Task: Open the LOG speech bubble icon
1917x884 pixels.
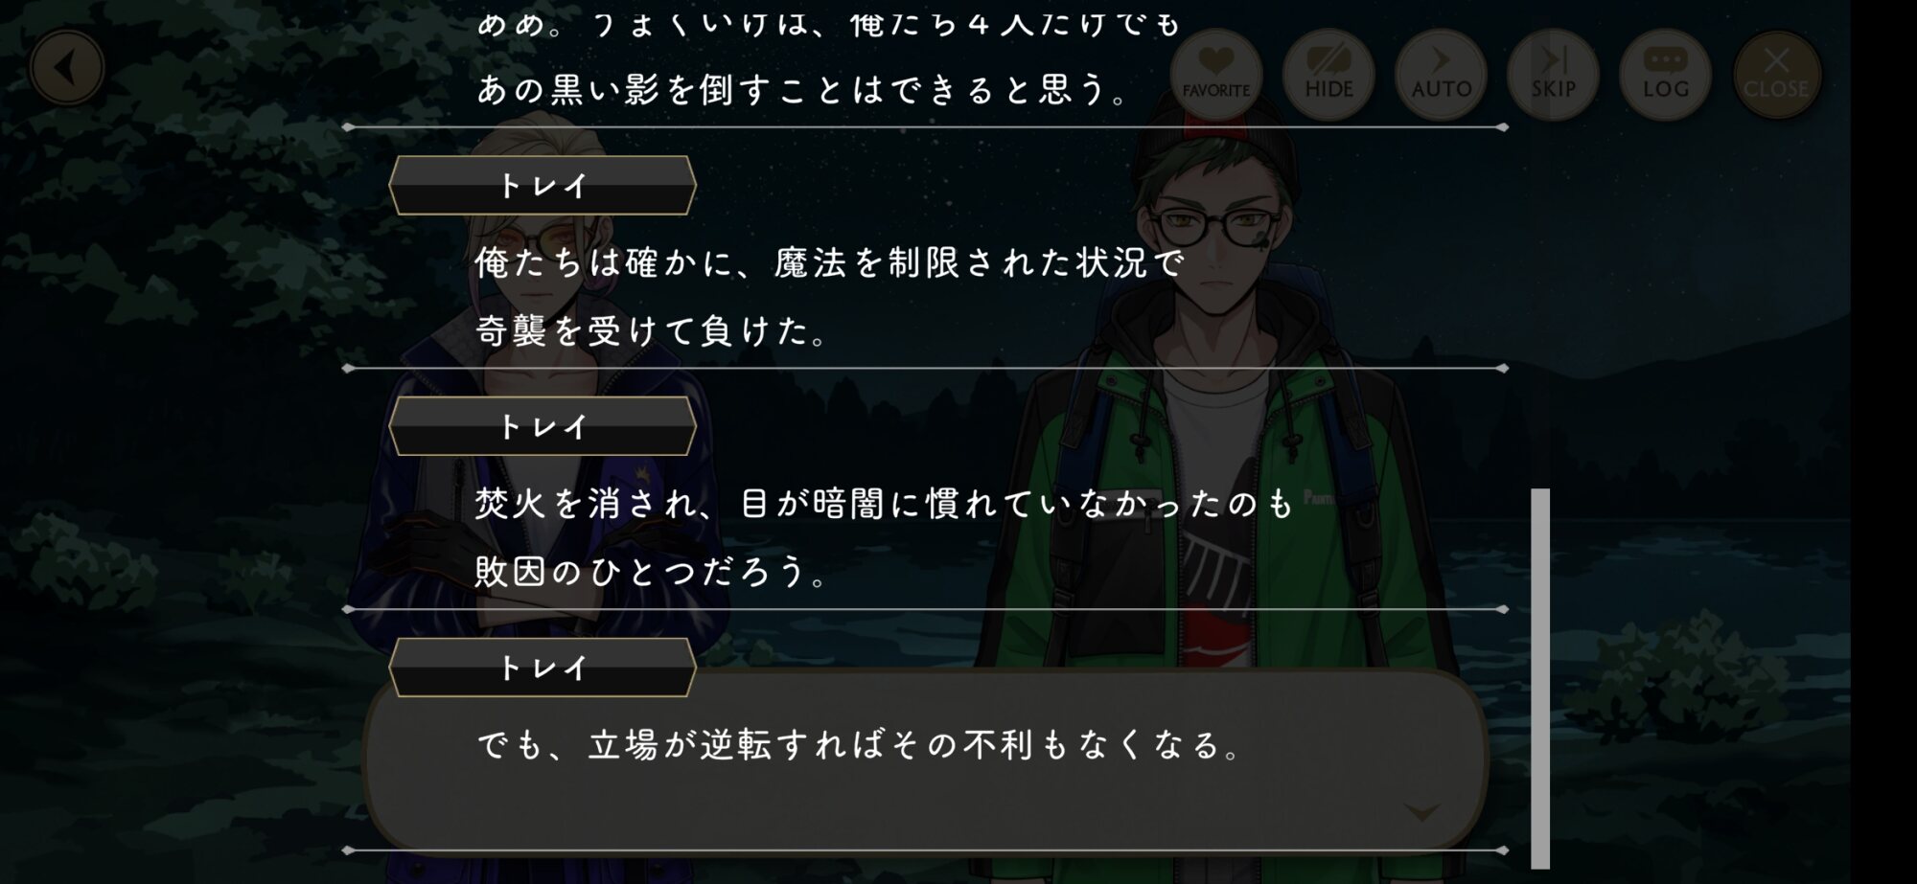Action: tap(1666, 74)
